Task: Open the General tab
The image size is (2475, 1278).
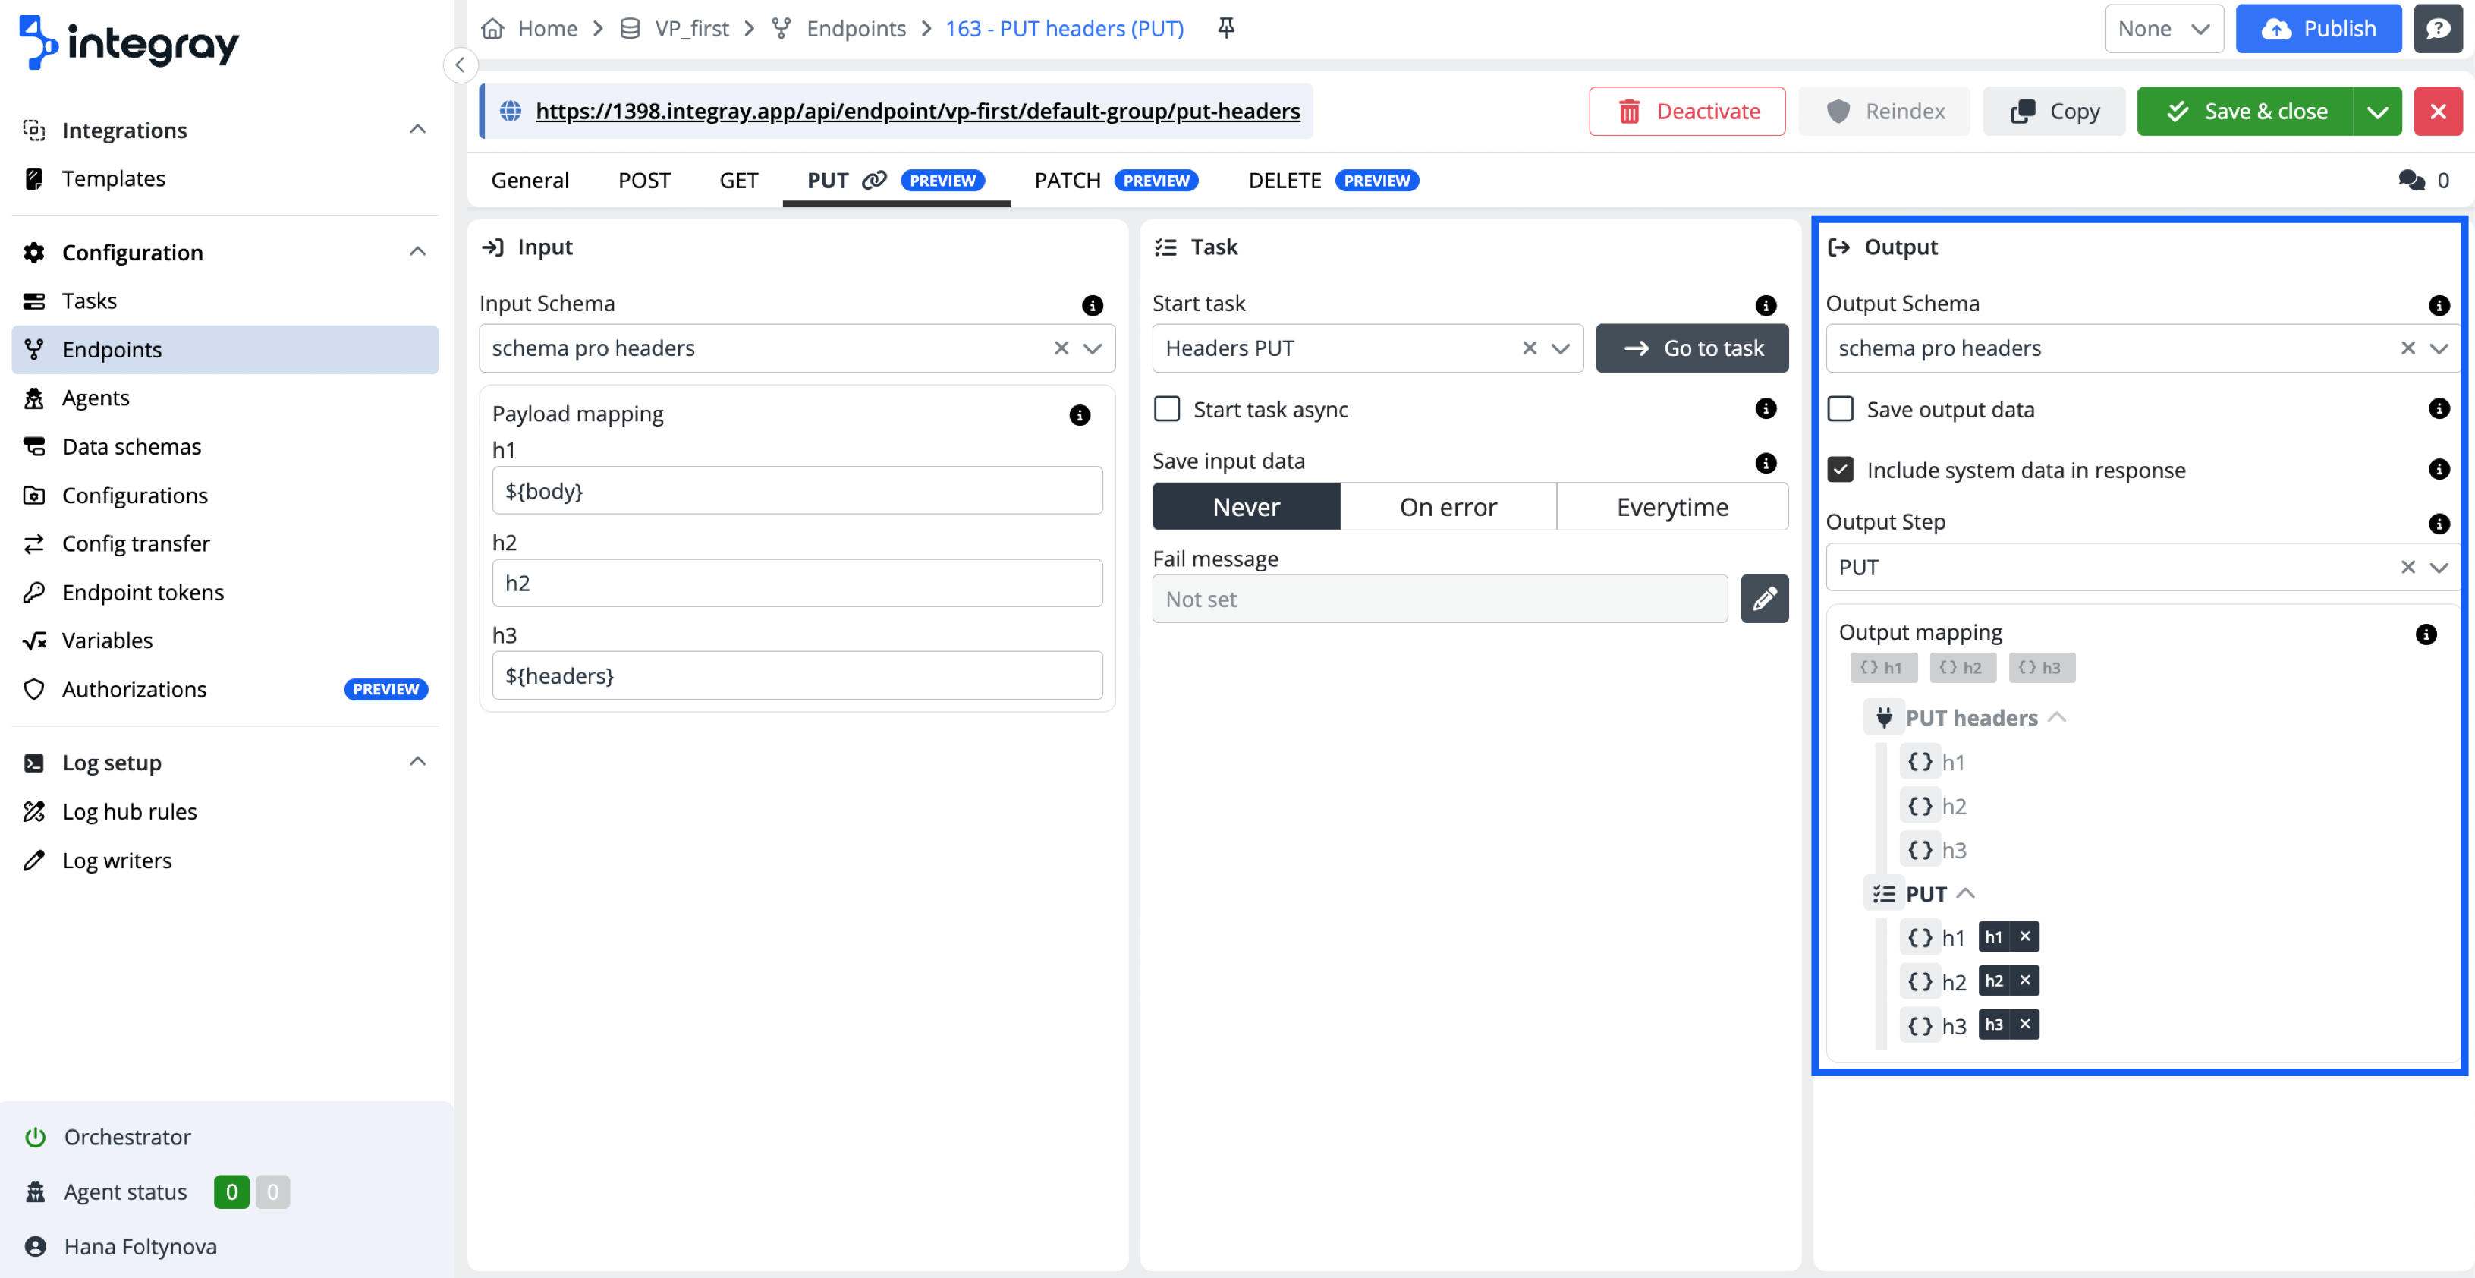Action: point(530,181)
